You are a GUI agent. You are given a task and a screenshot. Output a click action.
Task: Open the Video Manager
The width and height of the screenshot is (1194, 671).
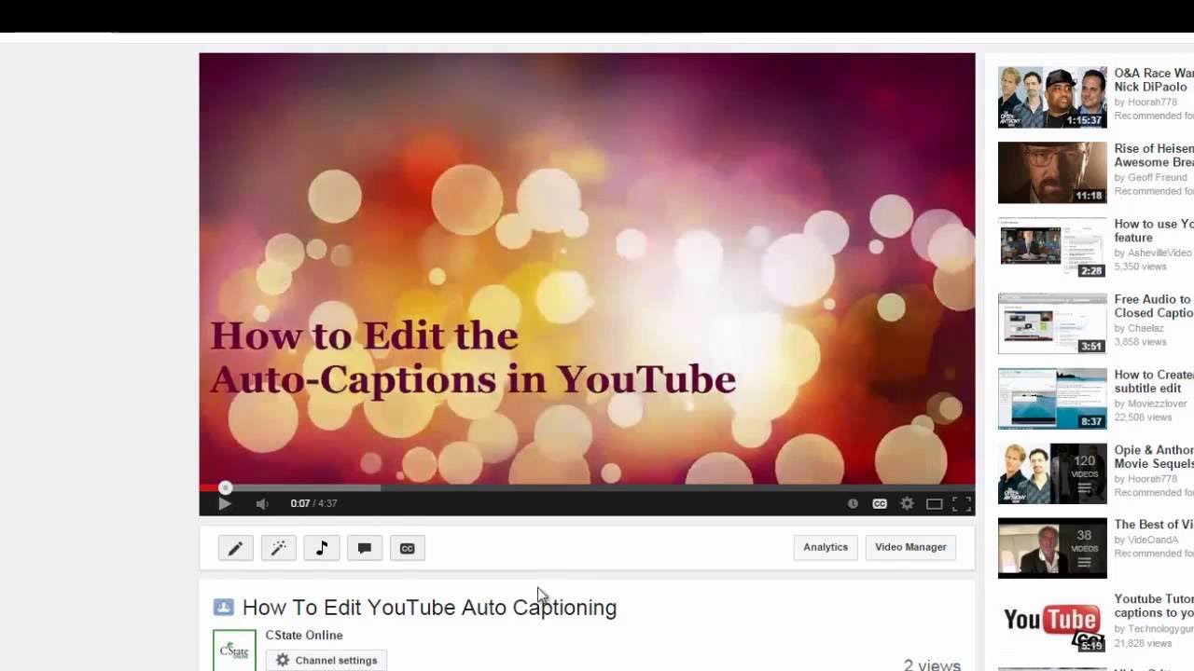coord(910,547)
